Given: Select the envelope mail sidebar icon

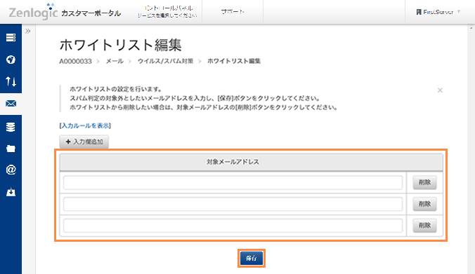Looking at the screenshot, I should tap(11, 104).
